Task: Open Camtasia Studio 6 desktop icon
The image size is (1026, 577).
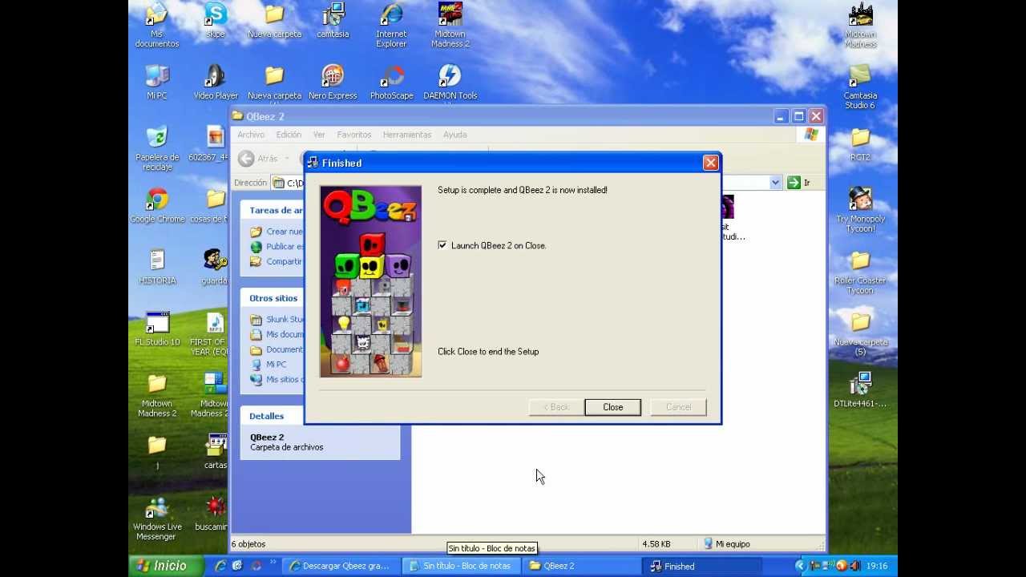Action: click(x=860, y=87)
